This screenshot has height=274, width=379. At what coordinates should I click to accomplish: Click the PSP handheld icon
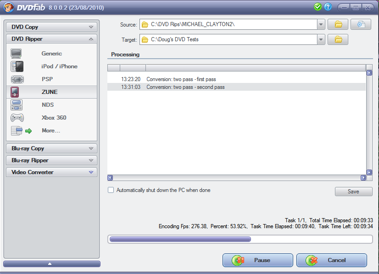(17, 79)
